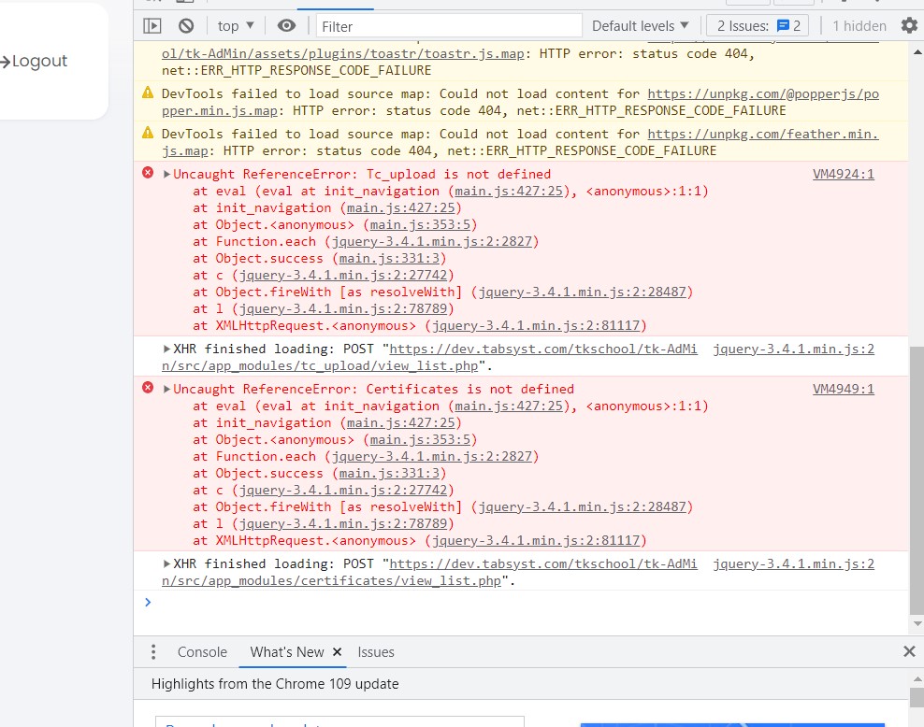Open the drawer three-dot menu
The width and height of the screenshot is (924, 727).
coord(153,652)
